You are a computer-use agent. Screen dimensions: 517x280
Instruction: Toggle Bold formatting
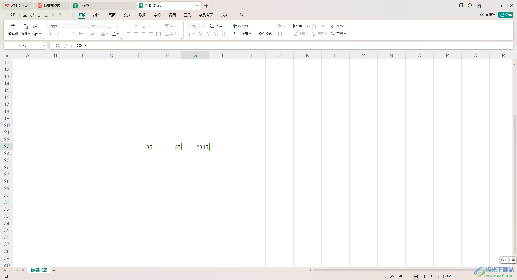(x=51, y=34)
